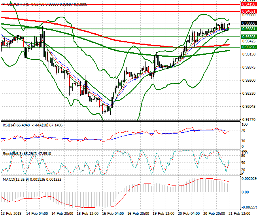Open the chart menu triangle beside USDCHF,H1

[x=4, y=4]
